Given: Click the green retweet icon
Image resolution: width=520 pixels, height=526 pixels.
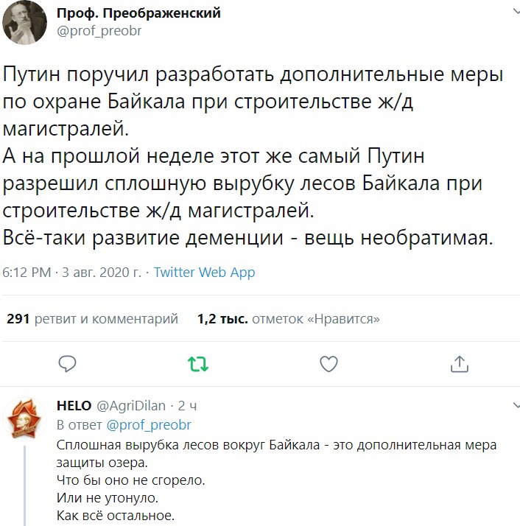Looking at the screenshot, I should point(197,363).
